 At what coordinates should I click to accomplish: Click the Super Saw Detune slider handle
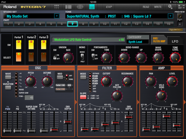[31, 131]
